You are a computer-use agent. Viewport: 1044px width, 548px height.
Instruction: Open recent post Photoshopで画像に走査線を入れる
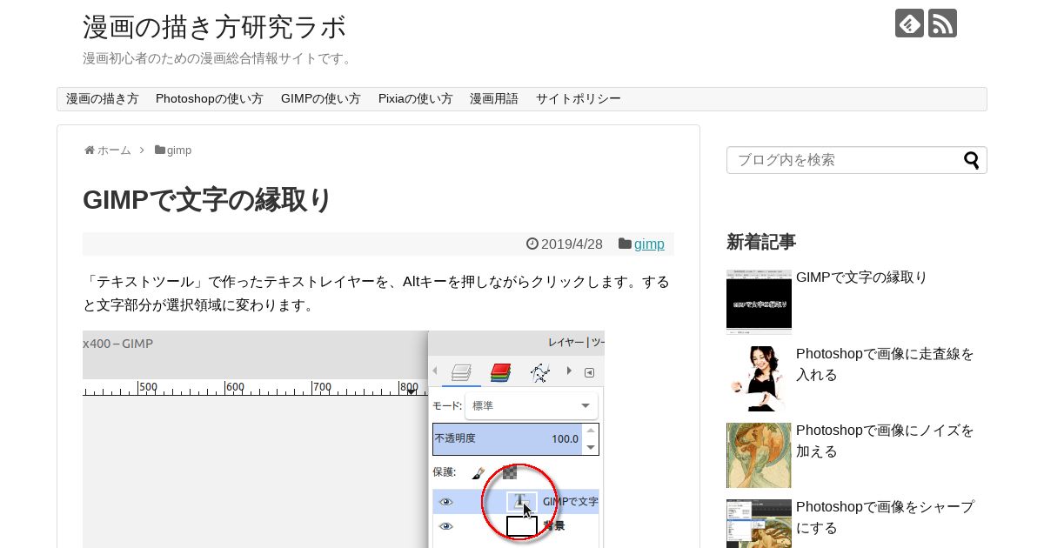click(x=885, y=364)
